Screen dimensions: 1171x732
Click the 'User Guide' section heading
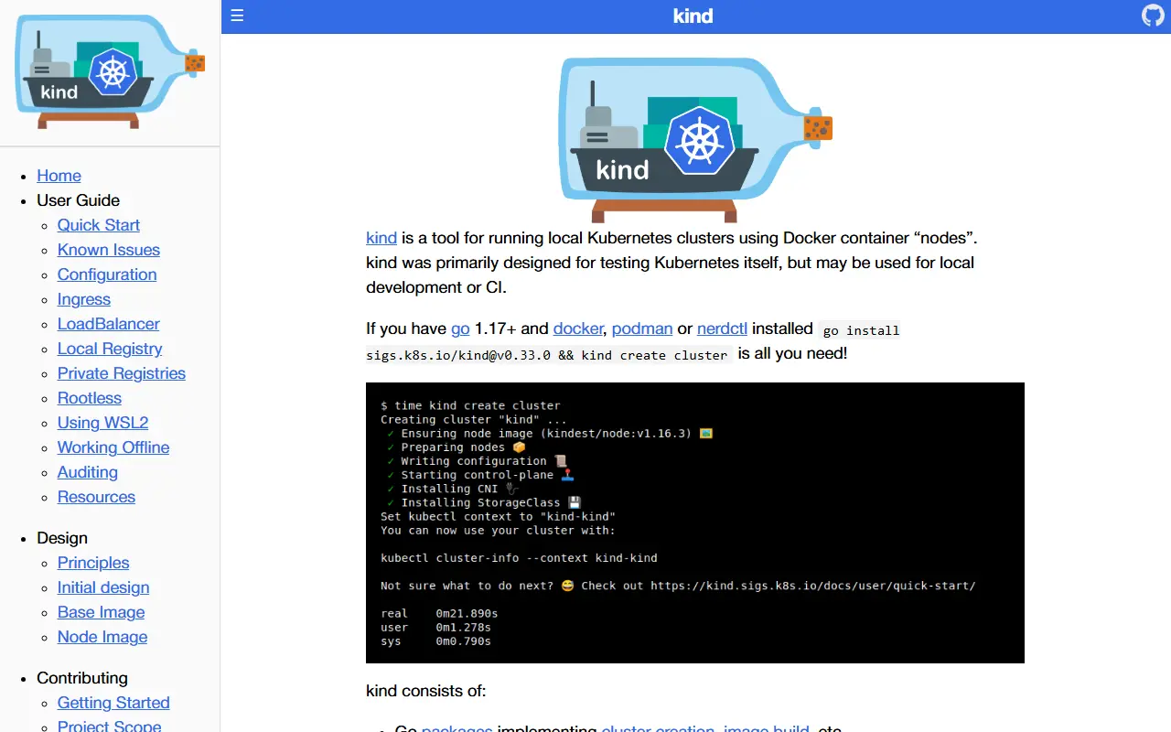(78, 200)
